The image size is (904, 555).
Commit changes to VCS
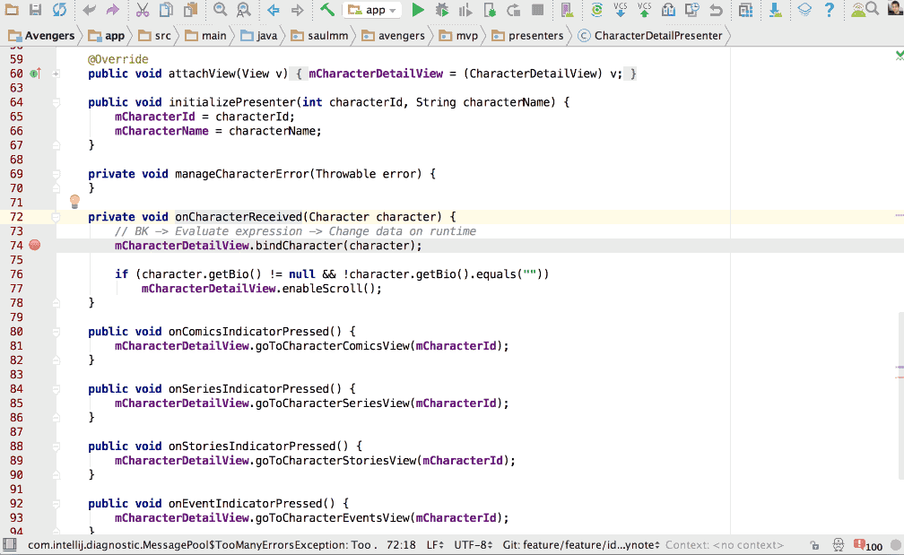click(645, 10)
